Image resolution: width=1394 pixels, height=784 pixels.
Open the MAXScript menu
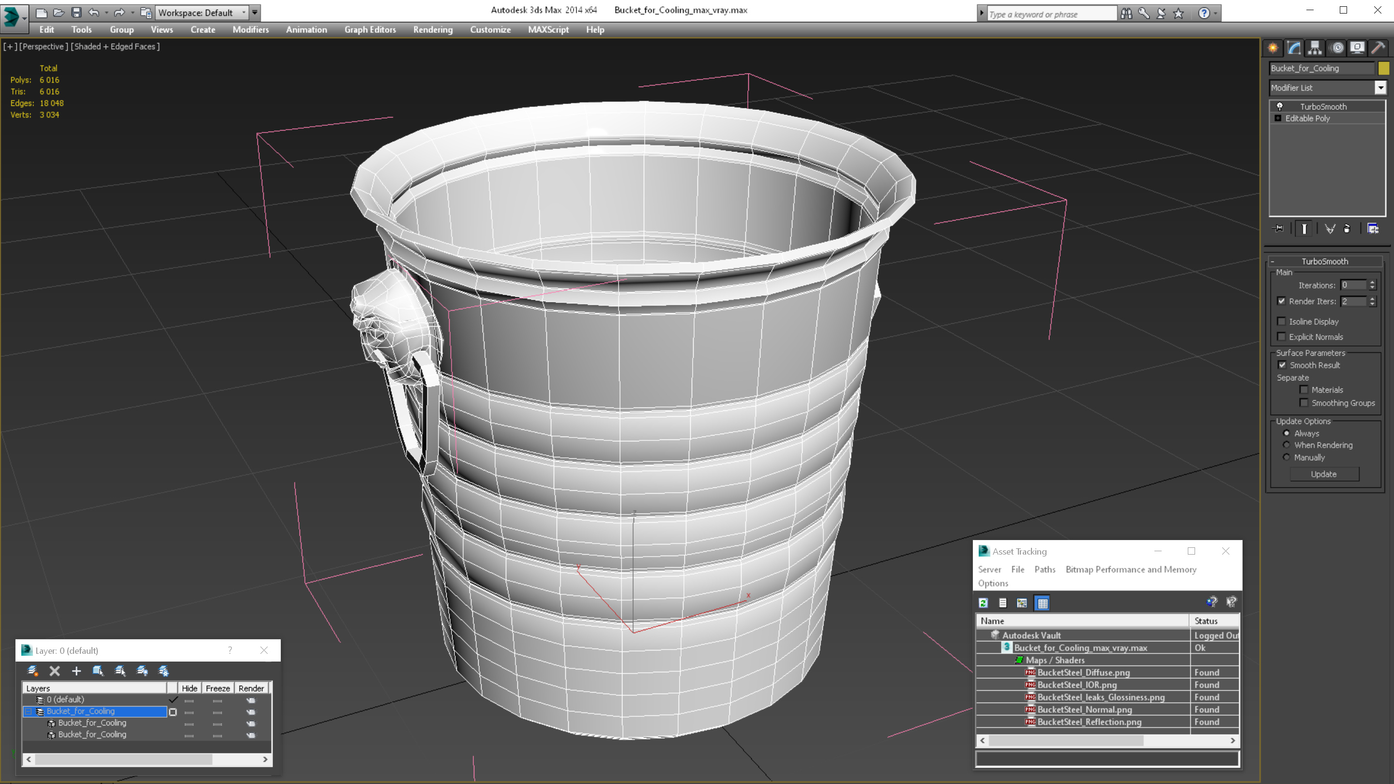pyautogui.click(x=548, y=30)
